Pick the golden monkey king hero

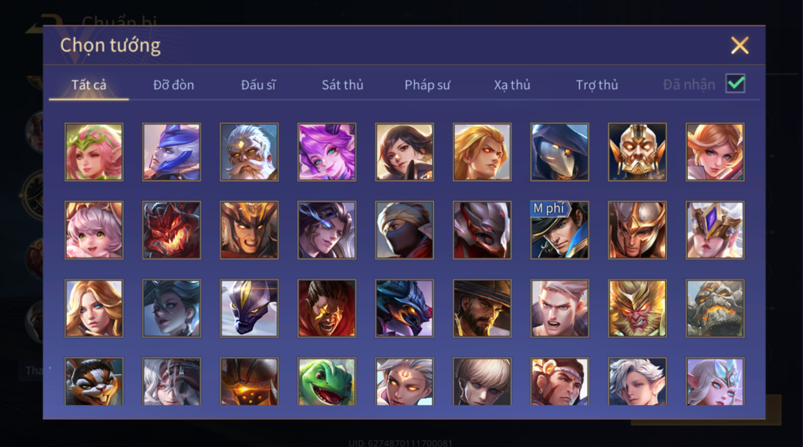click(637, 308)
